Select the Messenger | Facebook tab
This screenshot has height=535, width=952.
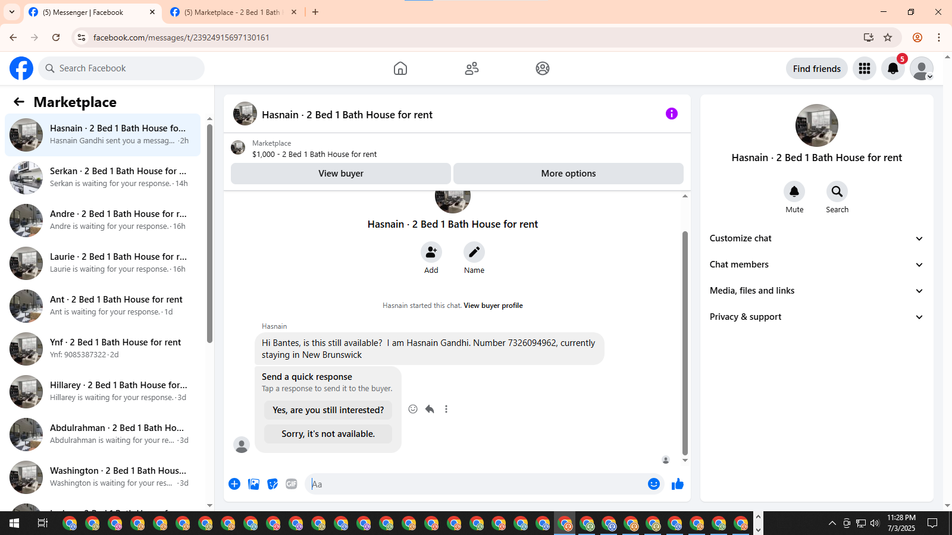click(92, 12)
